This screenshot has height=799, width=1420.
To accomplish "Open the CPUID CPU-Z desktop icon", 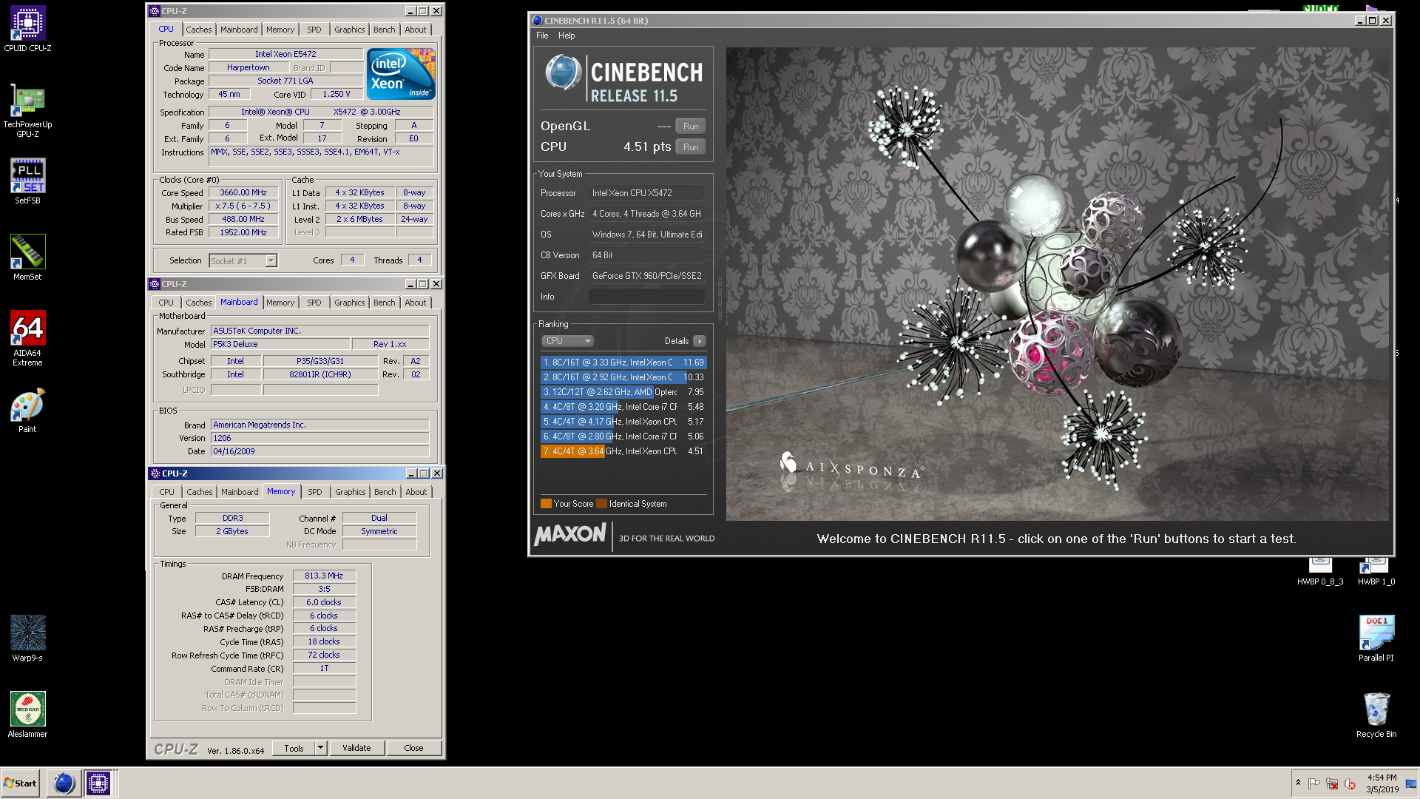I will tap(27, 30).
